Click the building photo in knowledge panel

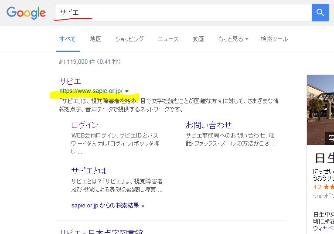(x=320, y=110)
